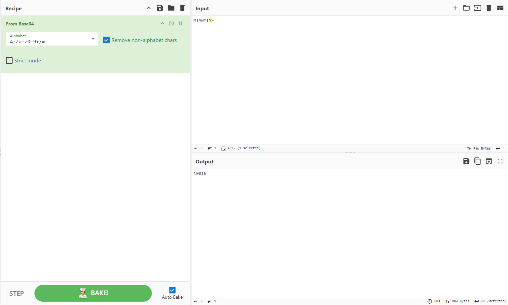Open file as input
This screenshot has height=305, width=508.
click(478, 8)
